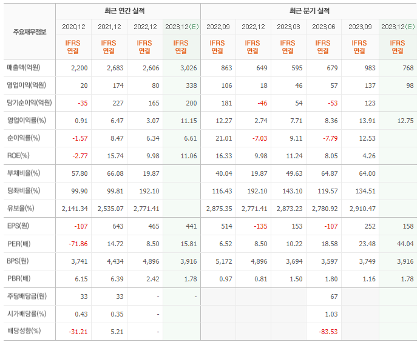This screenshot has height=342, width=420.
Task: Click the 99.90 quick ratio value
Action: point(80,191)
